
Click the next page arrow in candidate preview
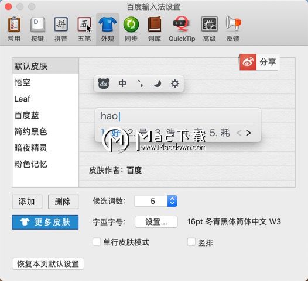click(x=248, y=133)
